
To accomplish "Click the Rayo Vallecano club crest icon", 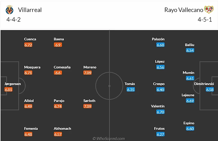I will click(x=208, y=10).
